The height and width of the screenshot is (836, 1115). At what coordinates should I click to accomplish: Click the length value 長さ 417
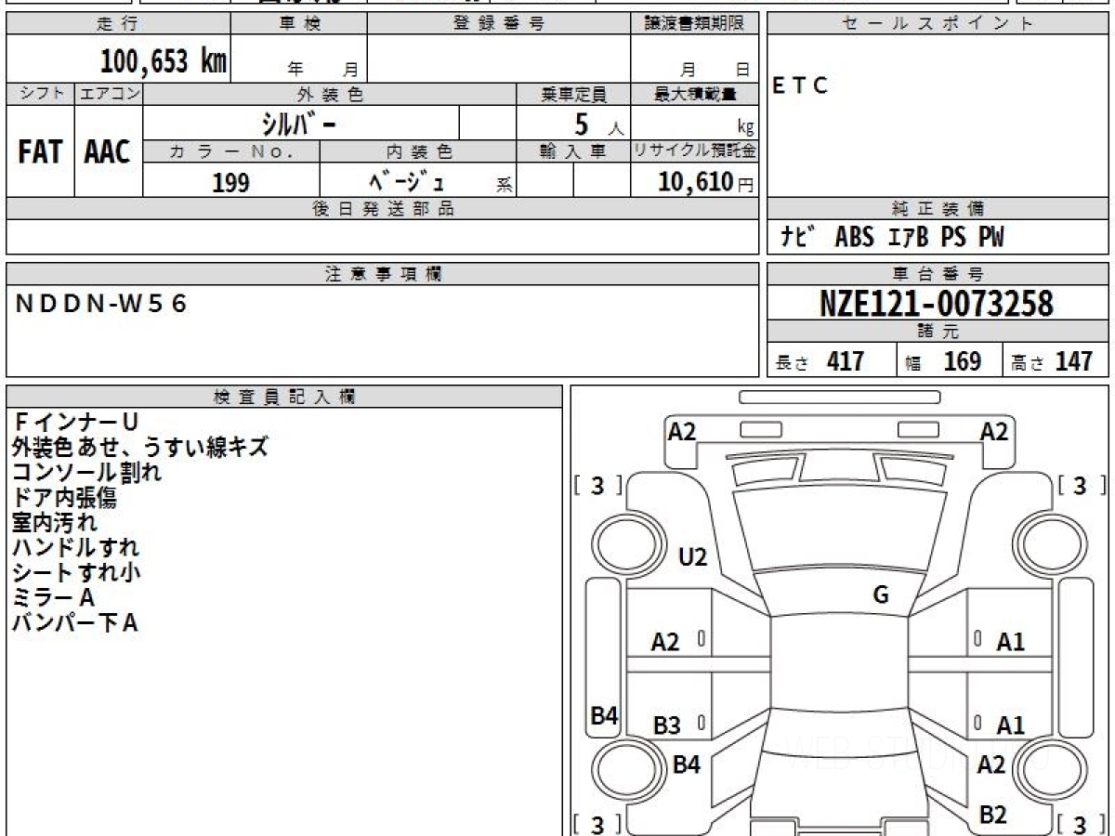tap(820, 361)
